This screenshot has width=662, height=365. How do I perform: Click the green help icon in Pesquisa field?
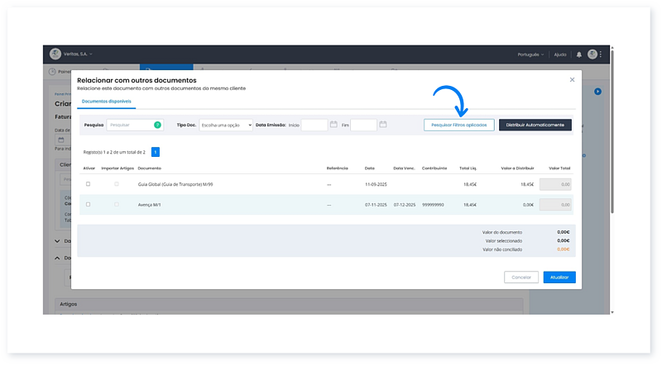(x=157, y=125)
